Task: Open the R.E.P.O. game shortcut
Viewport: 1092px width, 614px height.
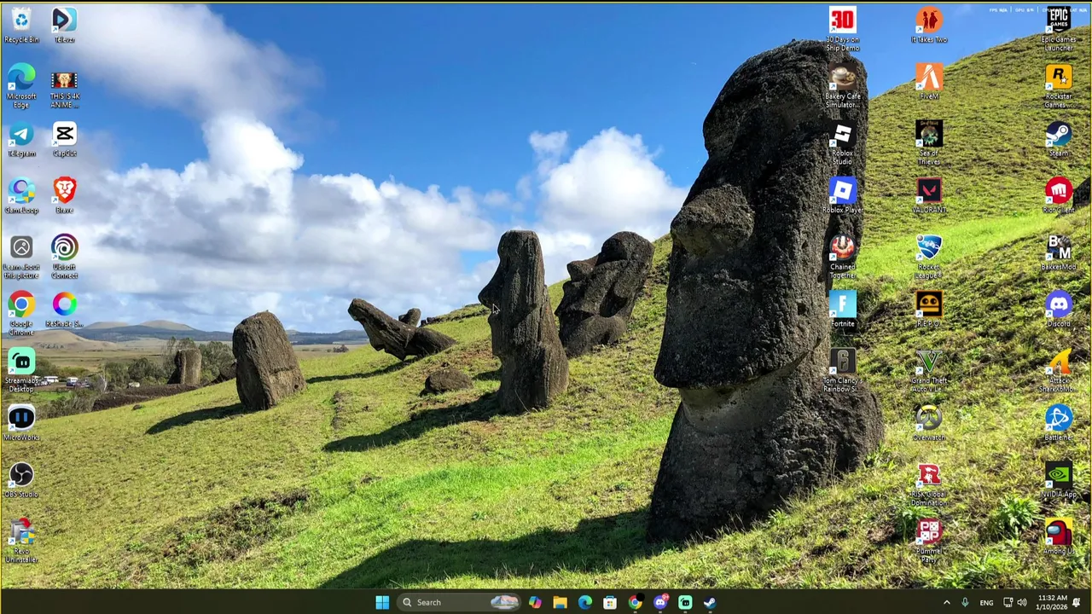Action: pos(929,310)
